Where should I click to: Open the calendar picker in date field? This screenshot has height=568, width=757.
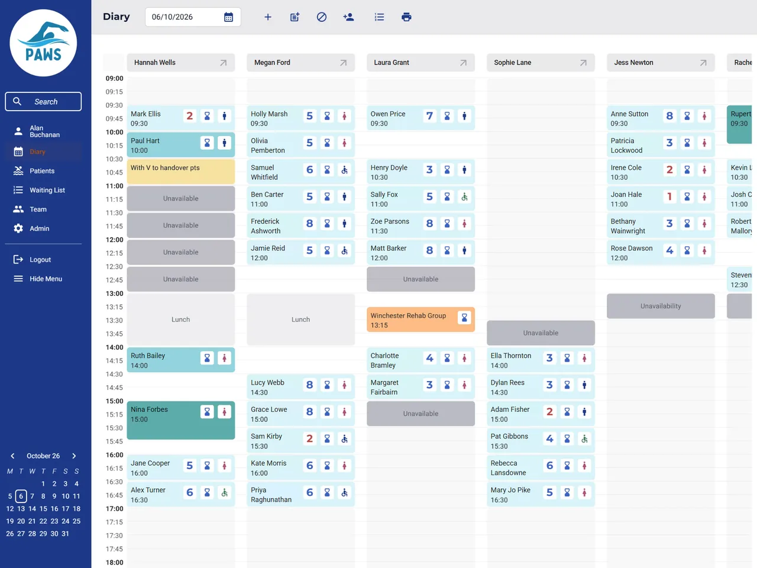[x=228, y=17]
